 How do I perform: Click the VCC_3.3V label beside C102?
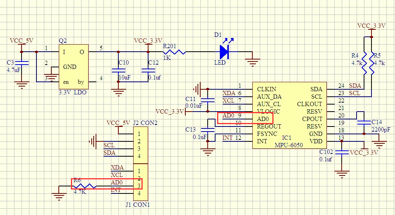click(x=364, y=153)
